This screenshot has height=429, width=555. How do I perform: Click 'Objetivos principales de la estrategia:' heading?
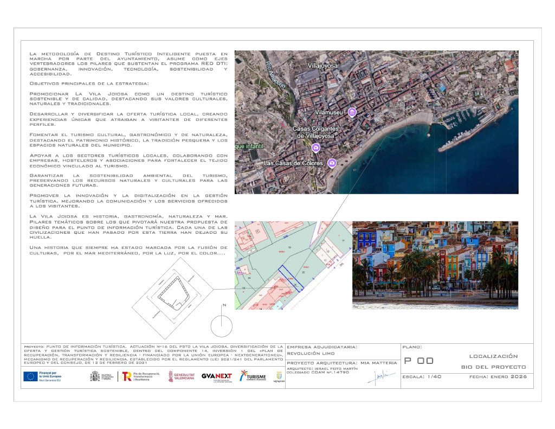[89, 84]
